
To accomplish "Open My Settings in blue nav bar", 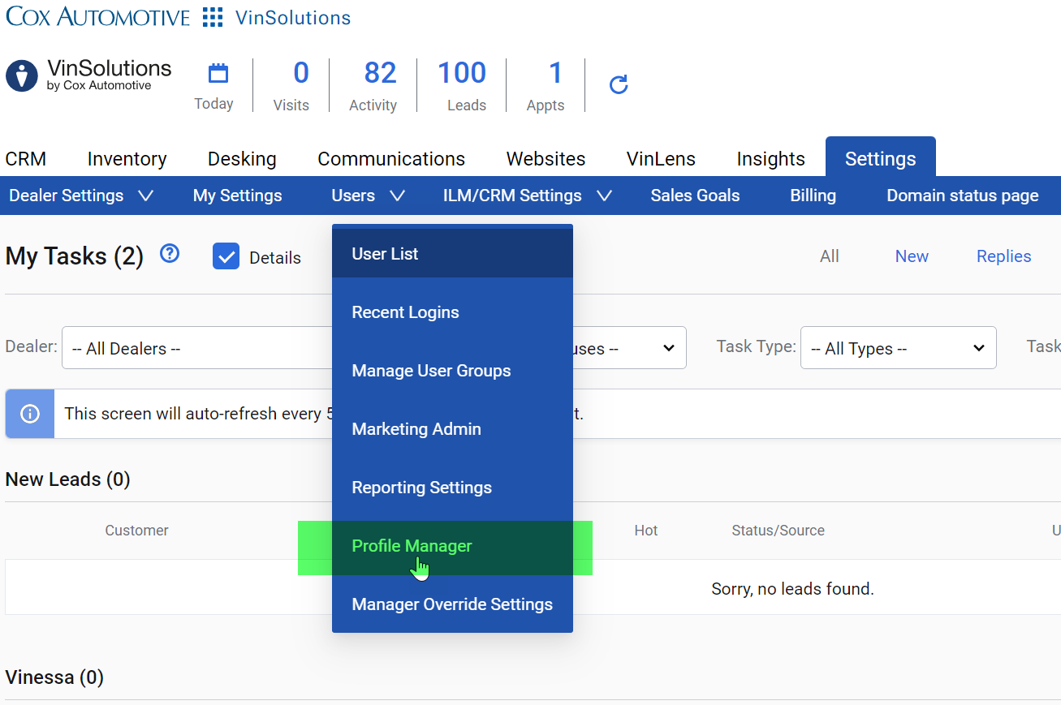I will pyautogui.click(x=238, y=196).
